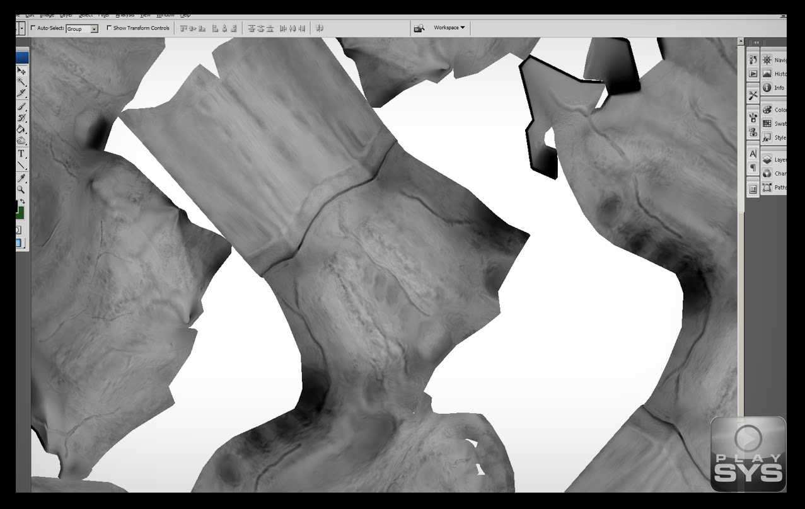Click Align Horizontal Centers icon

click(224, 28)
